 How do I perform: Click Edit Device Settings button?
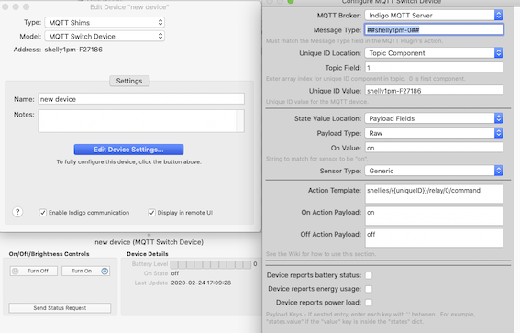point(128,150)
